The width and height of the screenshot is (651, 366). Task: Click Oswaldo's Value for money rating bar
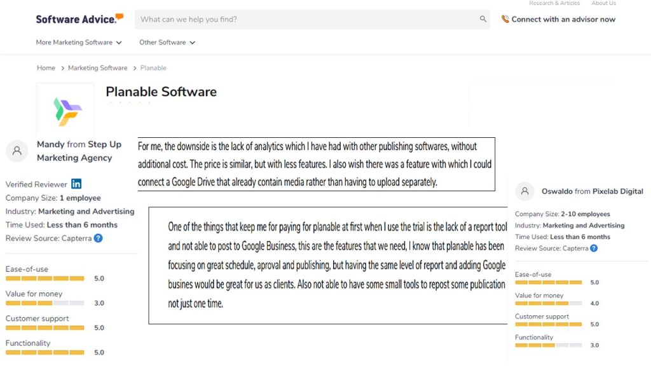(x=549, y=303)
